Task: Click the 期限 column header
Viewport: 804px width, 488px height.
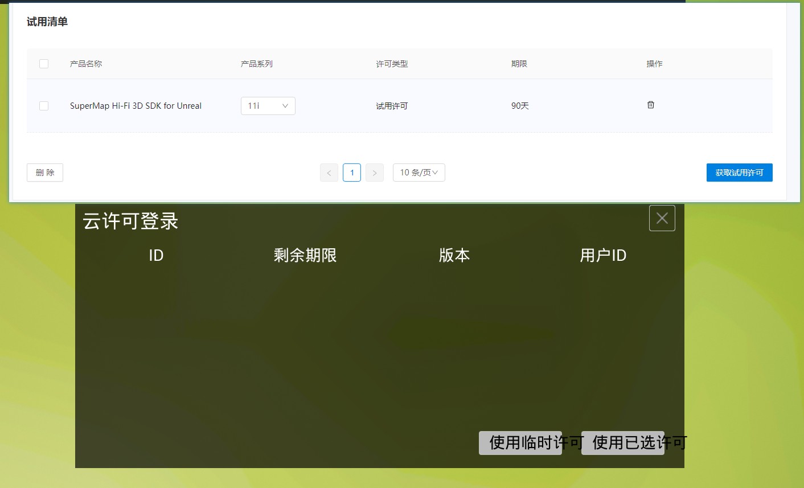Action: click(519, 64)
